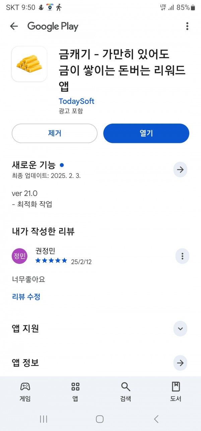Switch to the 게임 tab
201x431 pixels.
25,391
